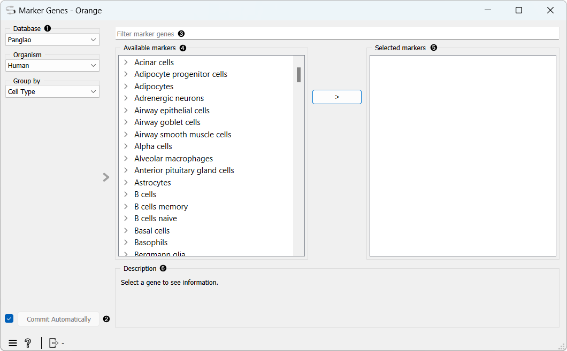Select Alveolar macrophages in available markers
Viewport: 567px width, 351px height.
[173, 159]
